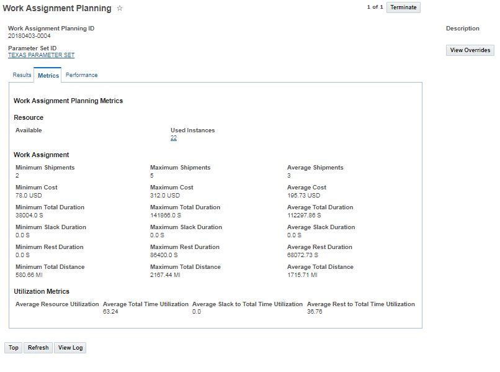
Task: Click the Work Assignment Planning page title
Action: point(57,9)
